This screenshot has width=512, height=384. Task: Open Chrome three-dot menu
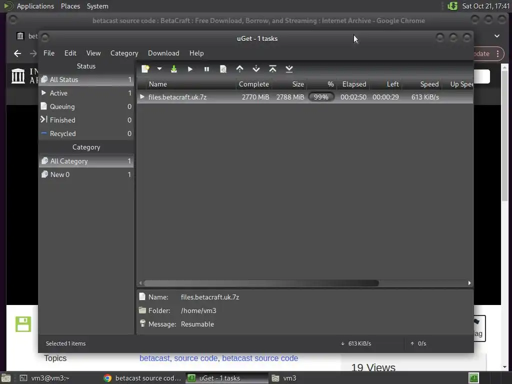coord(497,53)
